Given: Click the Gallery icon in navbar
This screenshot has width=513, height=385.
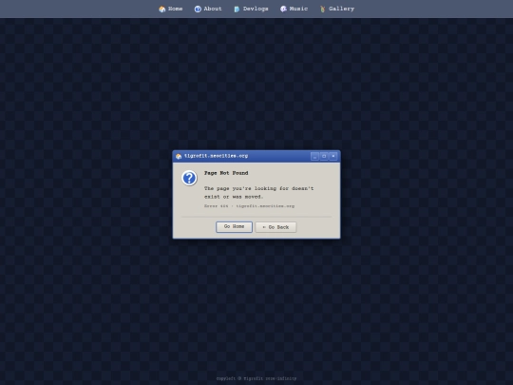Looking at the screenshot, I should tap(323, 10).
